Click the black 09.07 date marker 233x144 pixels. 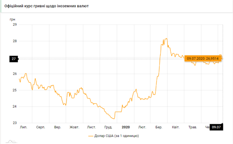tap(216, 127)
